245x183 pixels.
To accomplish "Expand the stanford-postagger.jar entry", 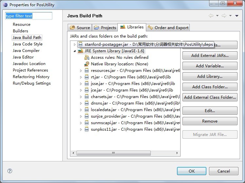I will point(75,44).
